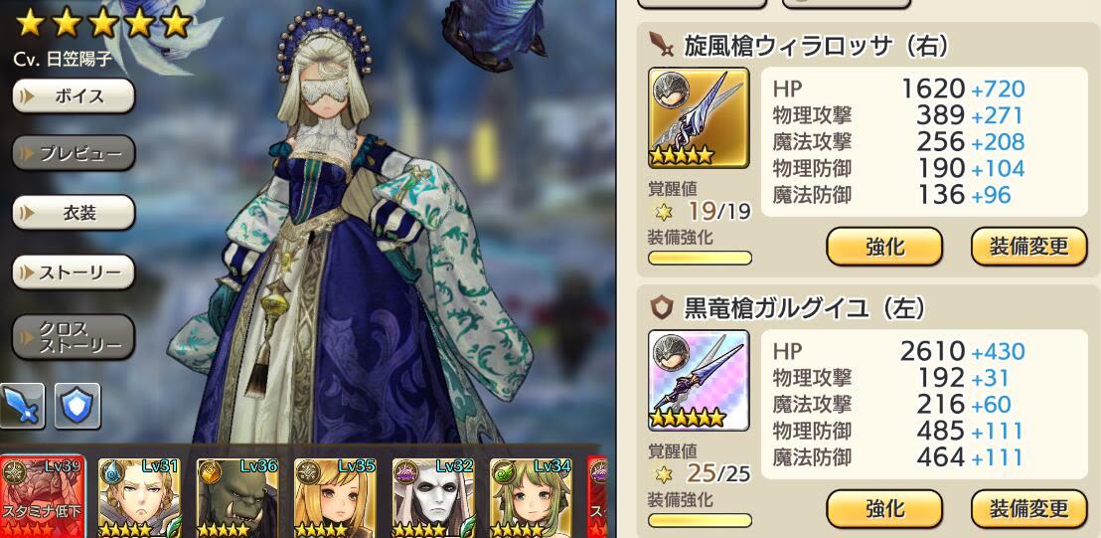This screenshot has height=538, width=1101.
Task: Click the blue shield defense icon
Action: point(78,406)
